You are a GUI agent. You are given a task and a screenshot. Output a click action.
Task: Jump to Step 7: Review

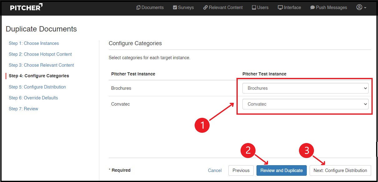[x=23, y=109]
